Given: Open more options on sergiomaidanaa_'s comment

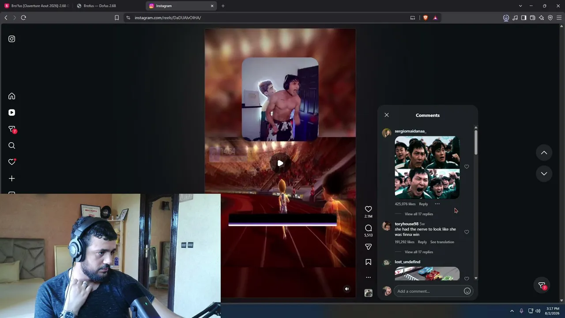Looking at the screenshot, I should point(437,204).
